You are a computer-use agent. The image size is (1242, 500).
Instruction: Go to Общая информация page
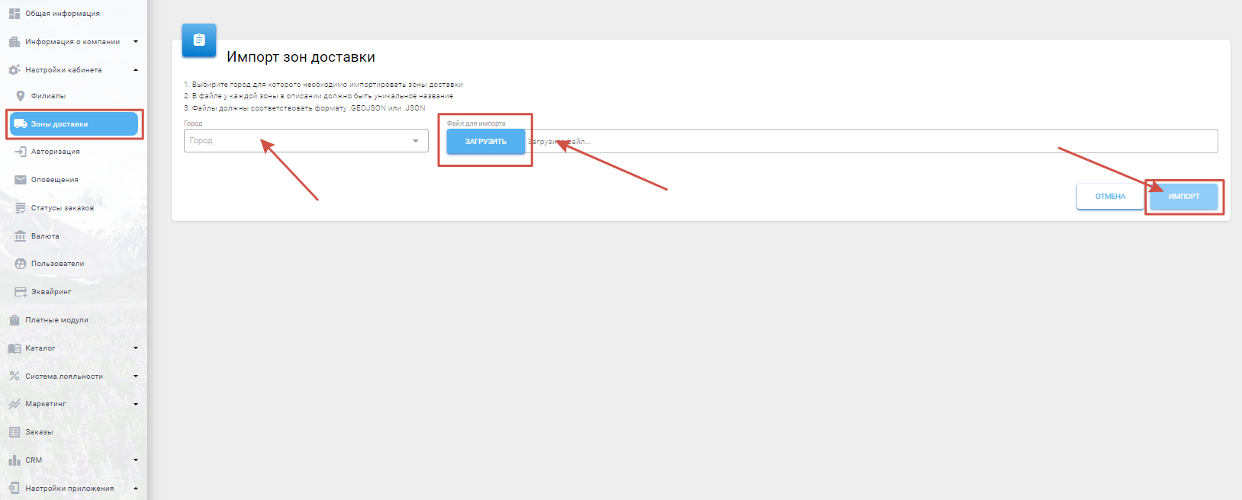pyautogui.click(x=62, y=14)
